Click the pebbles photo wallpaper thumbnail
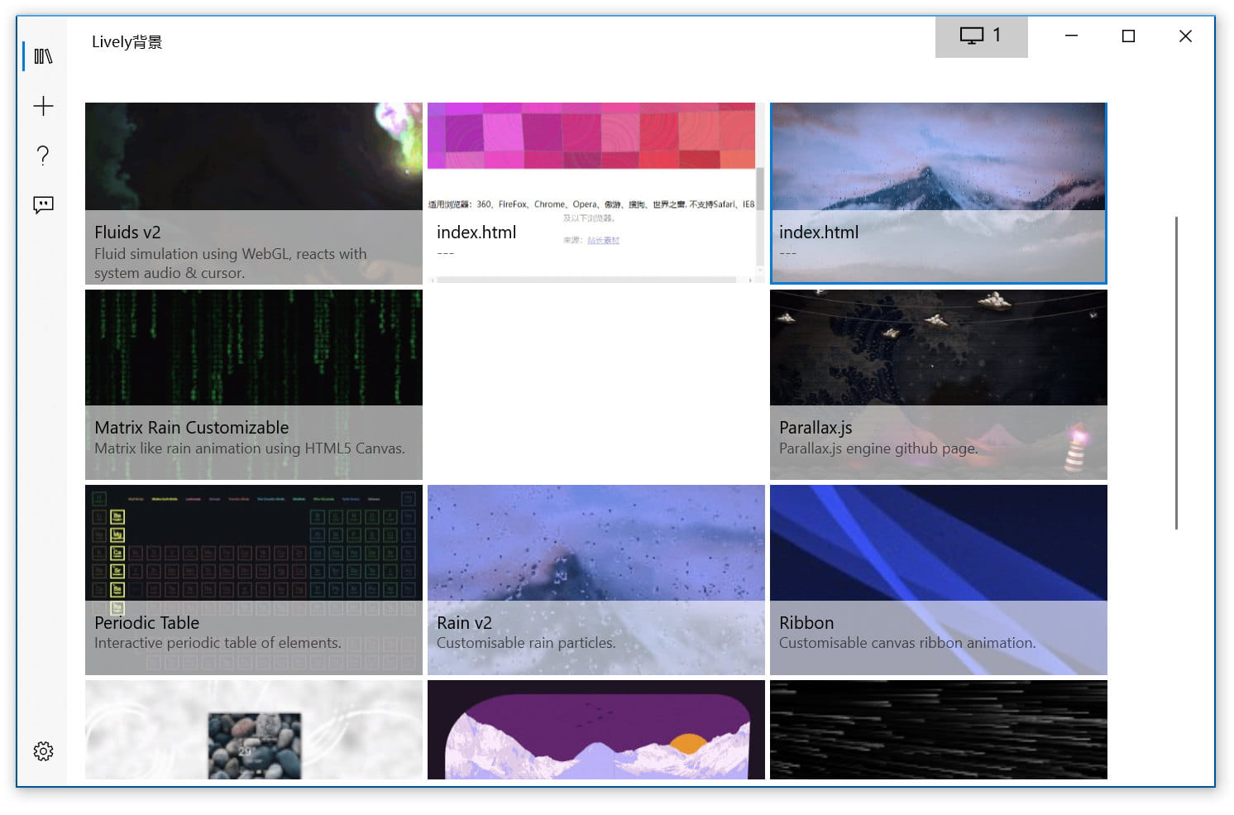The image size is (1234, 815). tap(253, 730)
